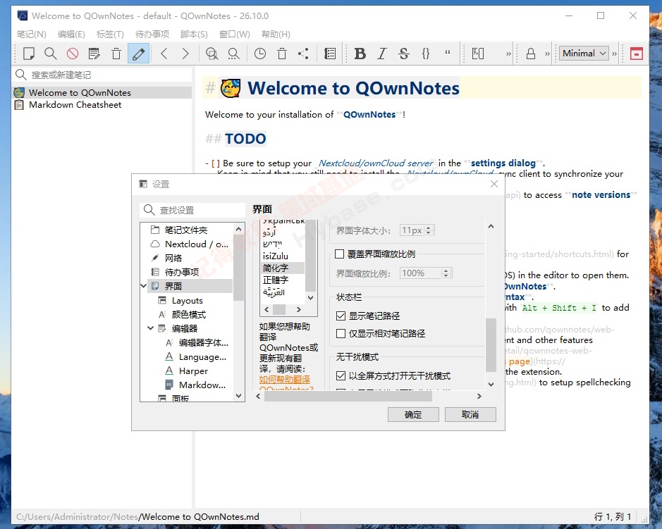Click the red distraction free mode icon

636,54
